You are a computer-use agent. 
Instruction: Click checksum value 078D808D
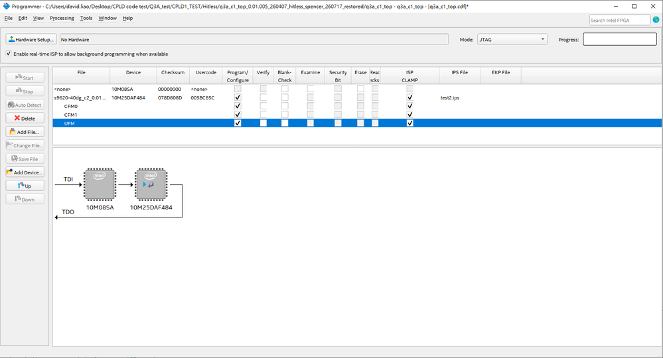click(170, 97)
